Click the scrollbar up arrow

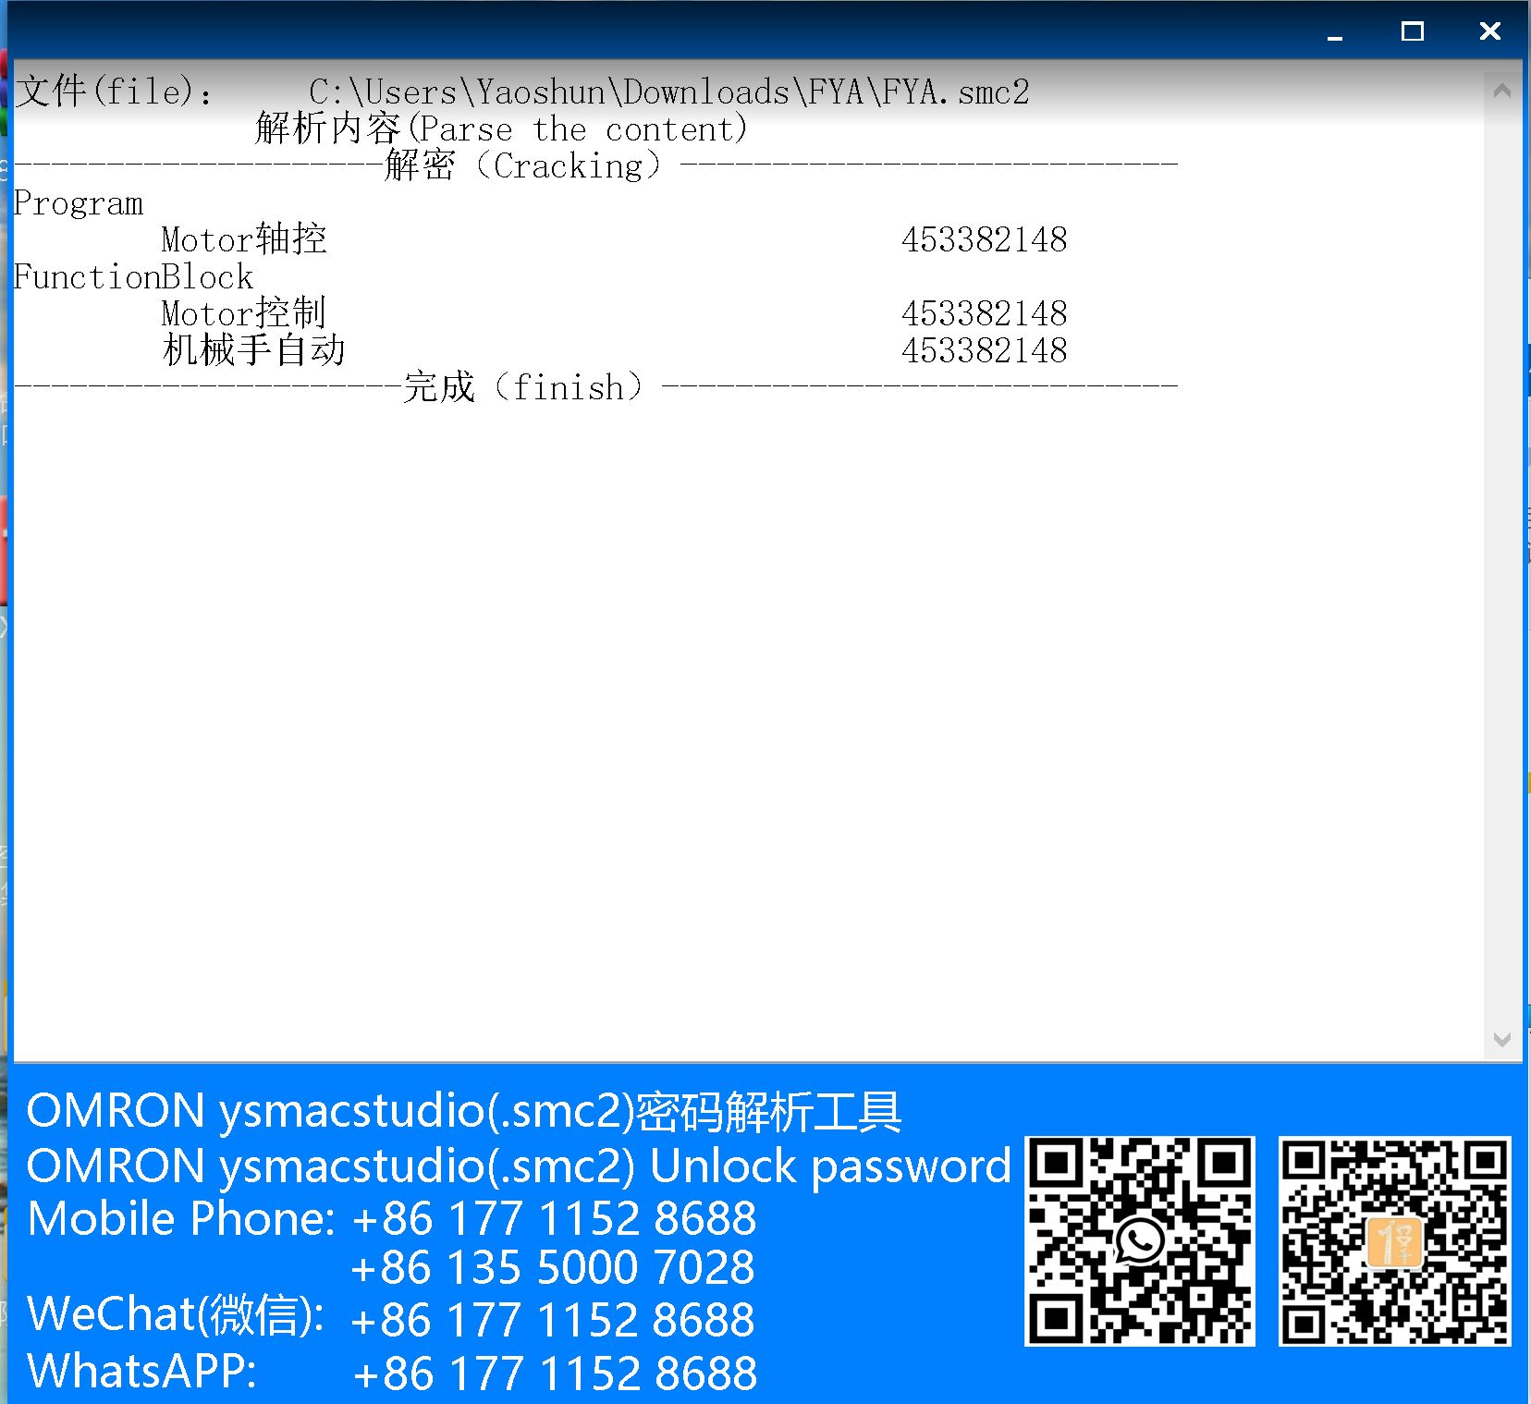click(x=1501, y=91)
